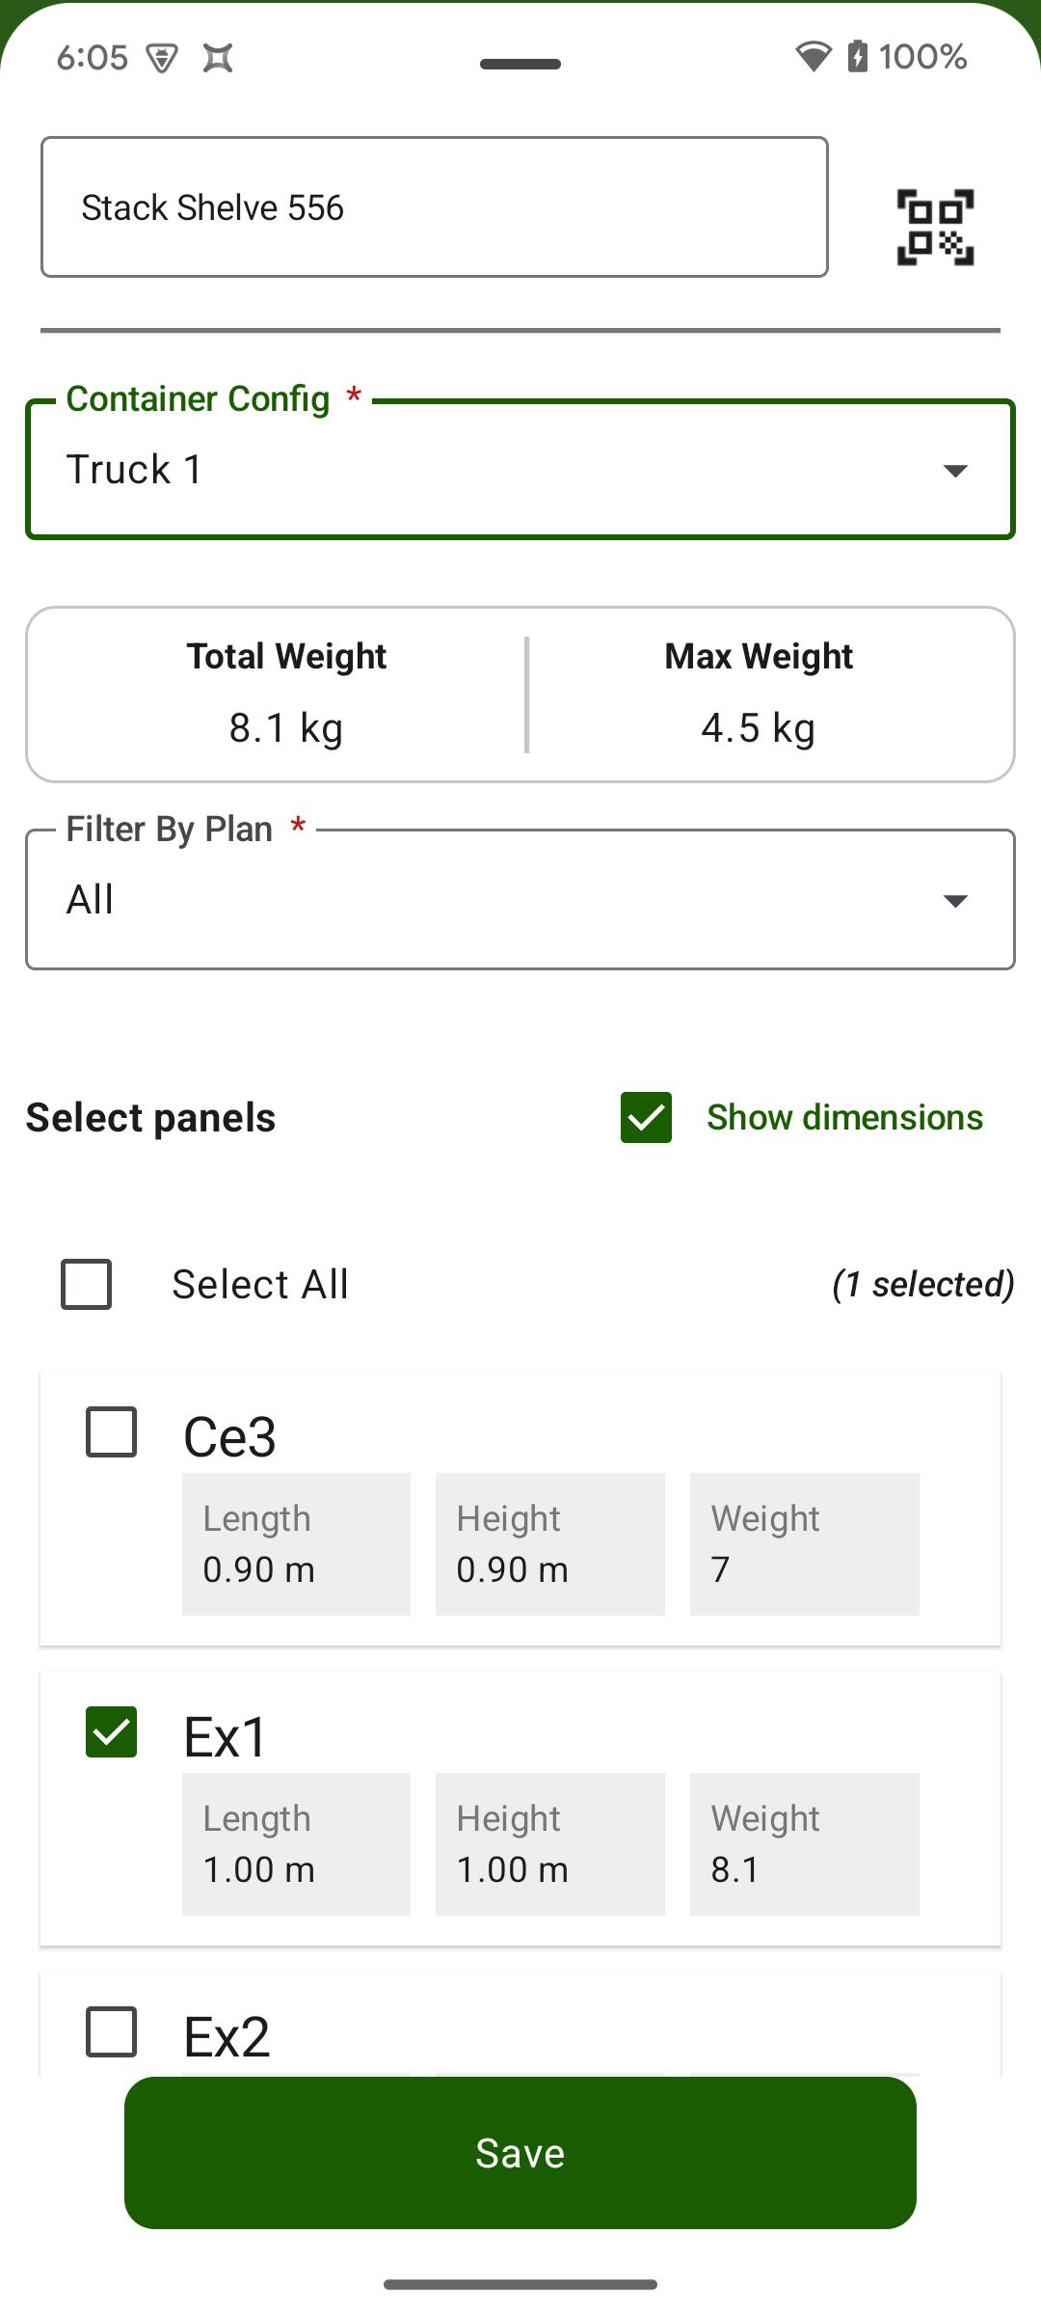Tap the Wi-Fi status icon

pos(813,57)
